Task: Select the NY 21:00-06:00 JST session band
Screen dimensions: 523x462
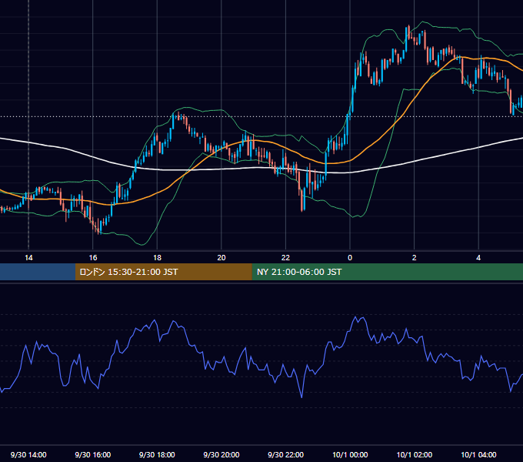Action: (387, 272)
